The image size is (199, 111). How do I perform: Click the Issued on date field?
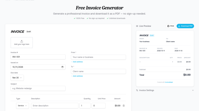[38, 67]
